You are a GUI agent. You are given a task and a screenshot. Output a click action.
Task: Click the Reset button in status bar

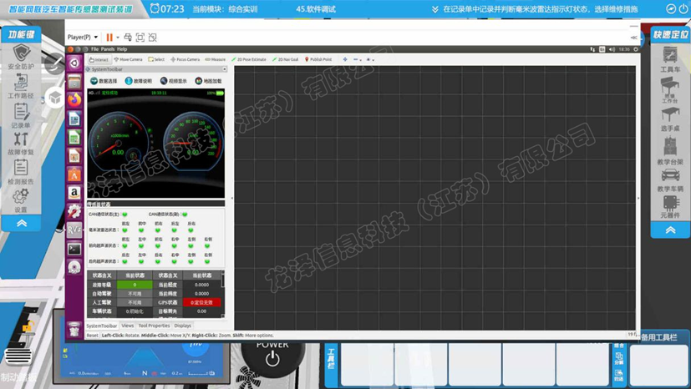92,336
